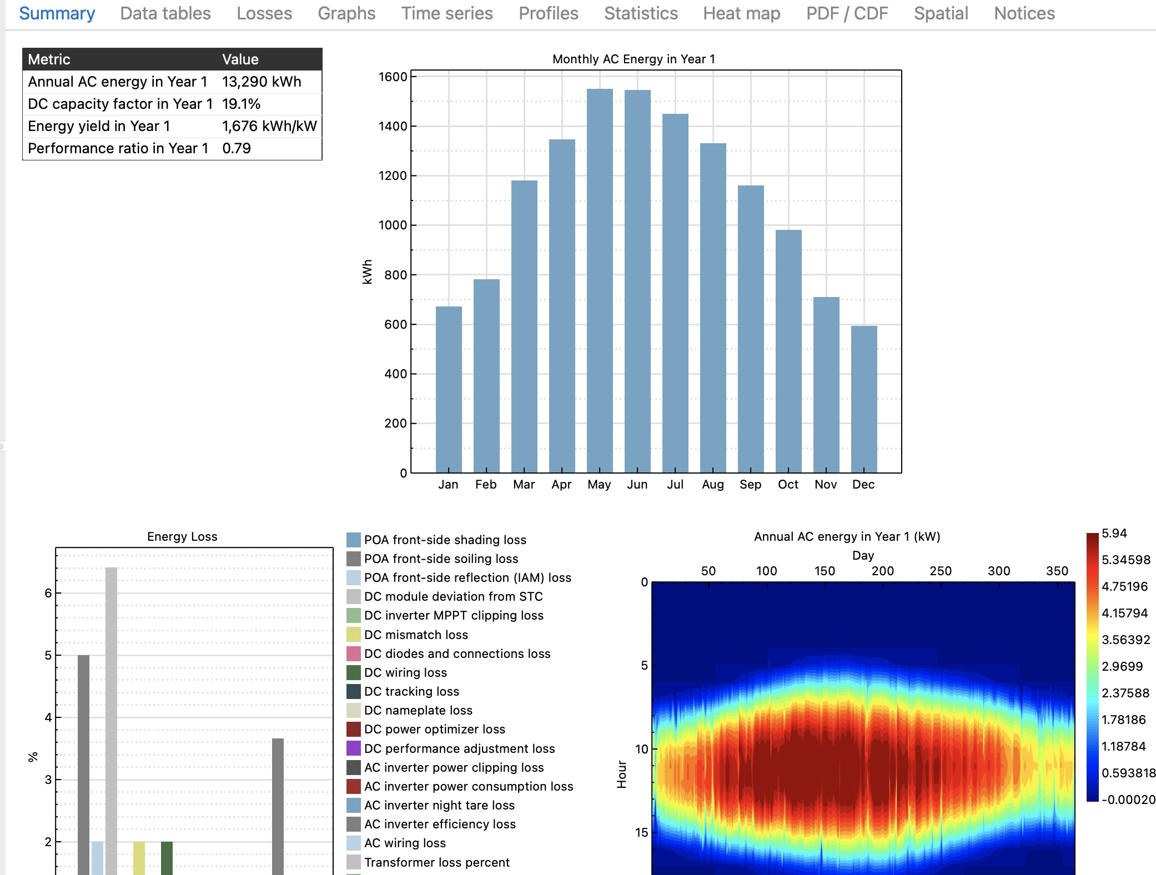Switch to the Losses tab
The height and width of the screenshot is (875, 1156).
(264, 13)
